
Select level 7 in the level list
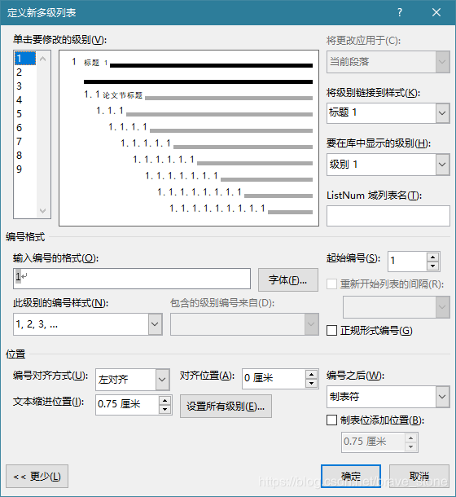click(25, 142)
